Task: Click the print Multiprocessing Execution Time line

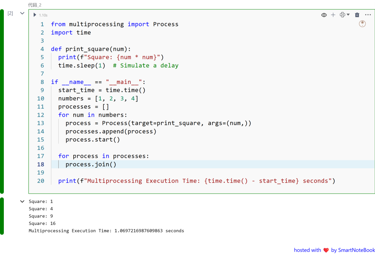Action: pos(197,181)
